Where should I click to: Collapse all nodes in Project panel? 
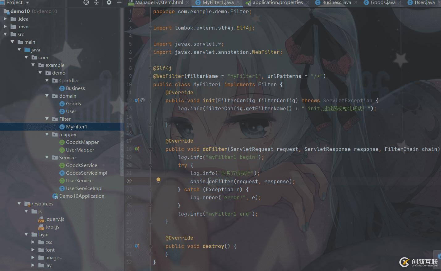coord(96,2)
